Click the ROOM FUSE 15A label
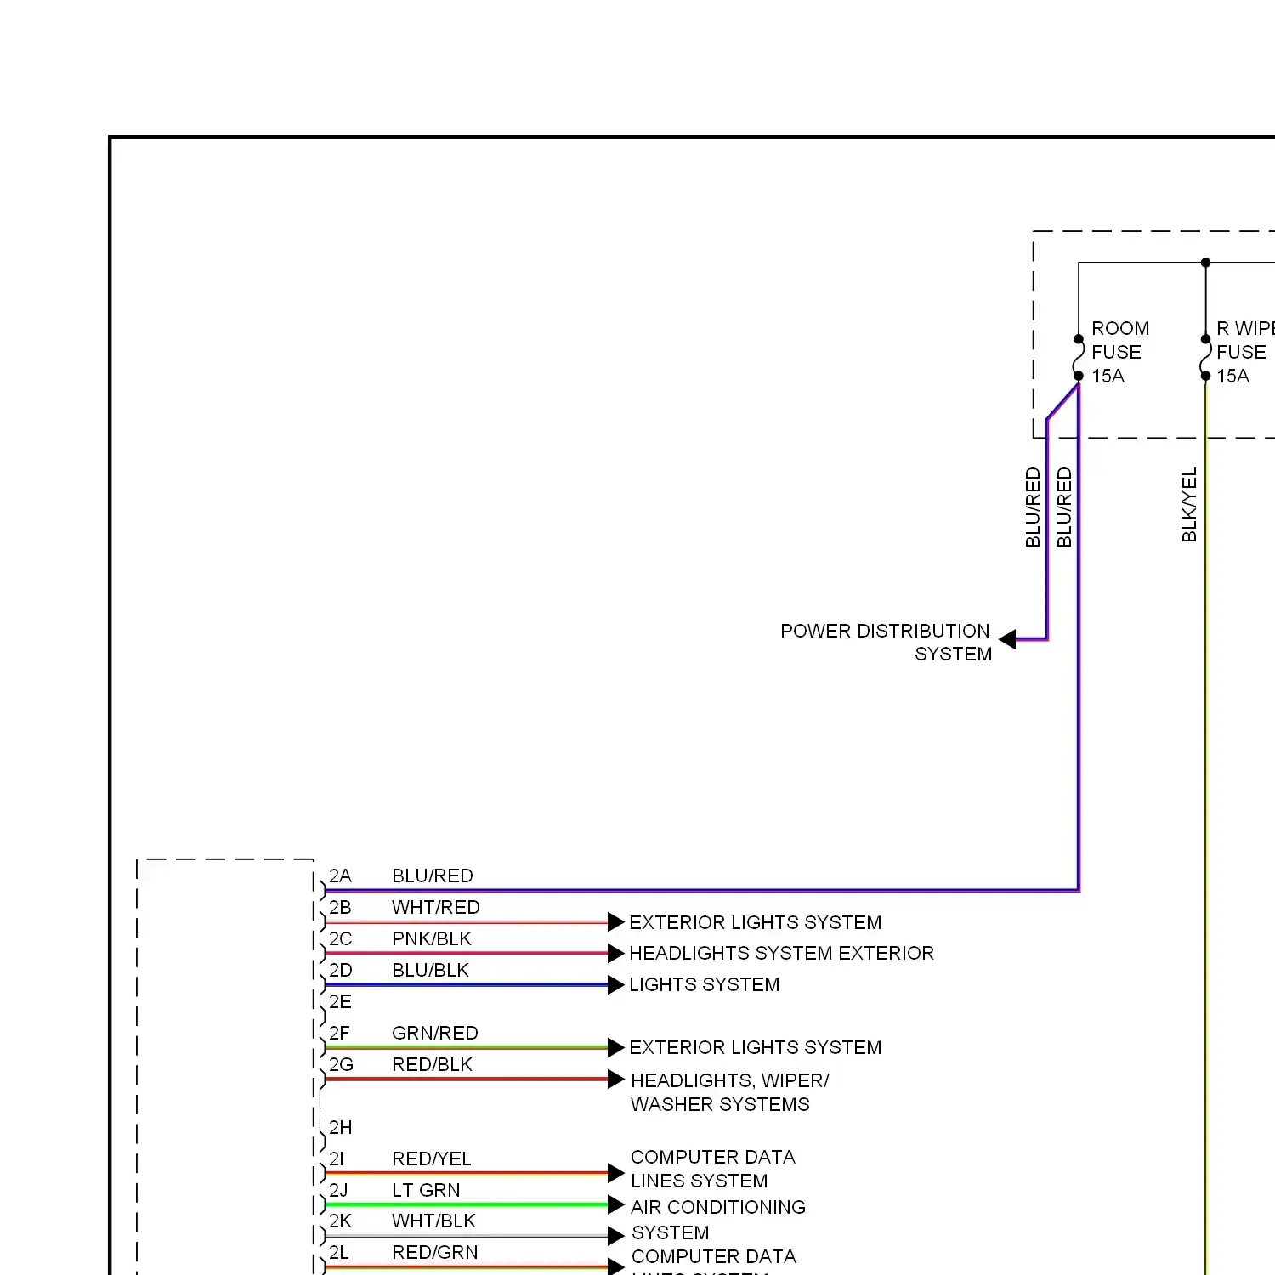This screenshot has width=1275, height=1275. point(1120,352)
